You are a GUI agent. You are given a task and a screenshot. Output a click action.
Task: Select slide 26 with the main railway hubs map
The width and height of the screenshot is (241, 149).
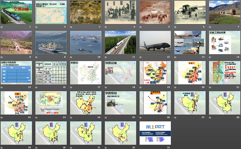155,103
